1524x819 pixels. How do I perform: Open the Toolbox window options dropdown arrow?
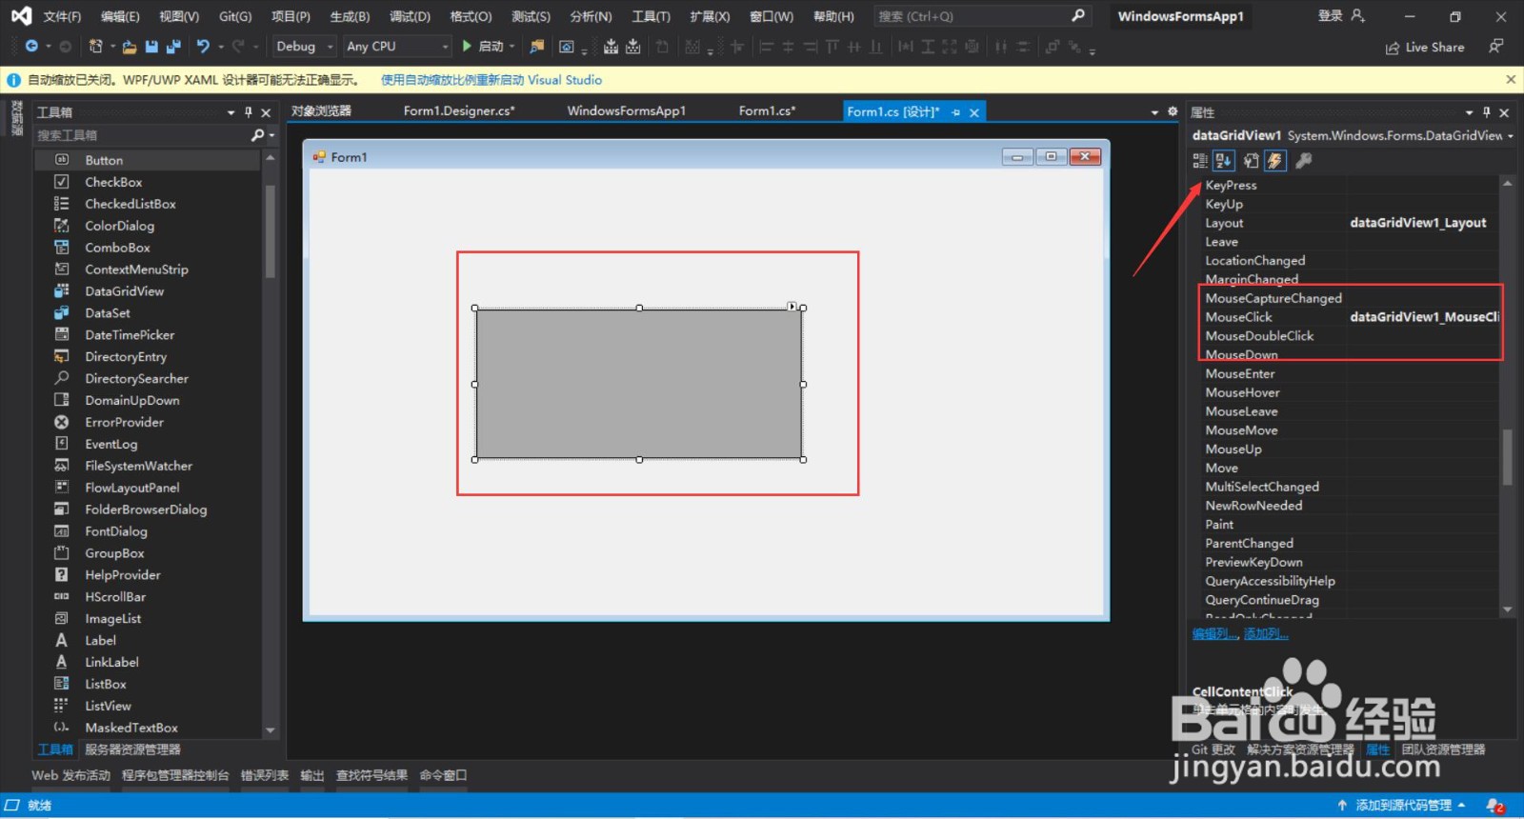tap(231, 112)
